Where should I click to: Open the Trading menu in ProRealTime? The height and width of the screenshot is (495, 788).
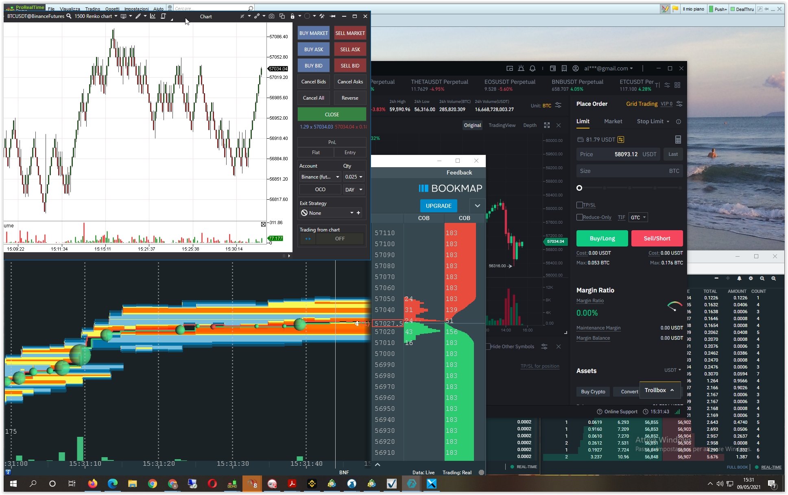click(x=92, y=9)
